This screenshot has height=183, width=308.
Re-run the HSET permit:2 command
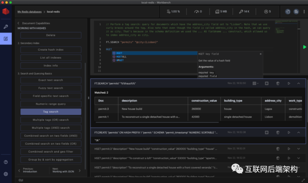289,158
